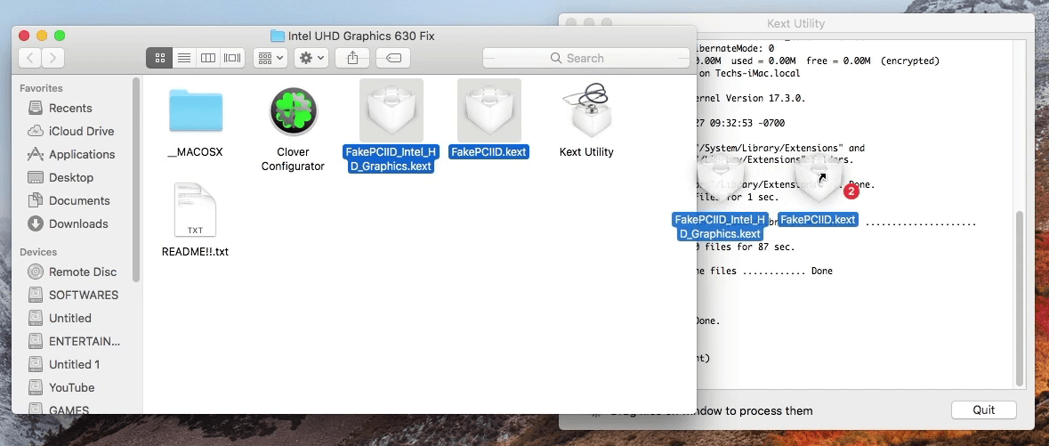Click the Desktop sidebar icon
The width and height of the screenshot is (1049, 446).
point(36,177)
